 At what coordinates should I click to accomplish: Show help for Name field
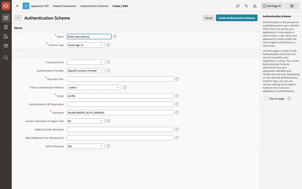point(115,37)
